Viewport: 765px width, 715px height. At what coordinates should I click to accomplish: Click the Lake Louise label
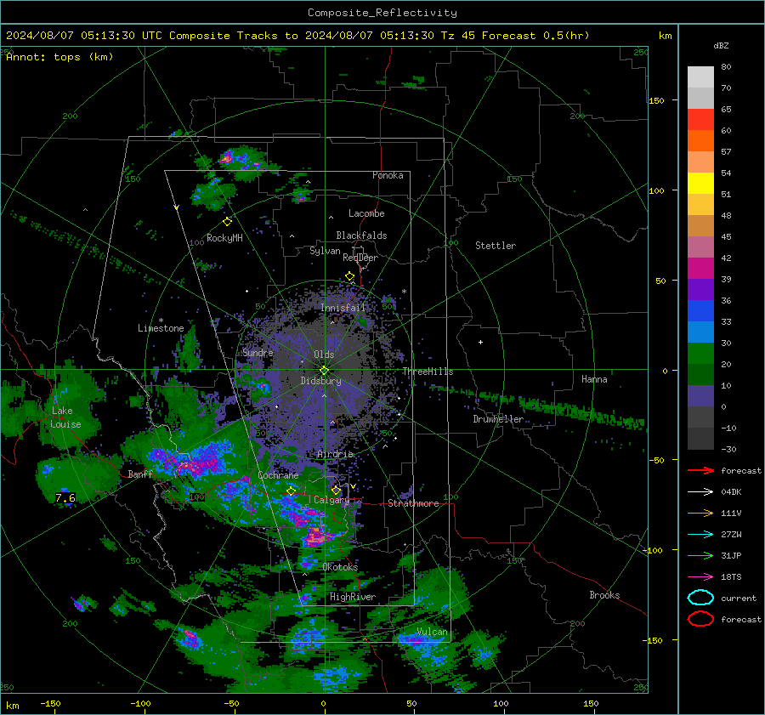(x=65, y=417)
